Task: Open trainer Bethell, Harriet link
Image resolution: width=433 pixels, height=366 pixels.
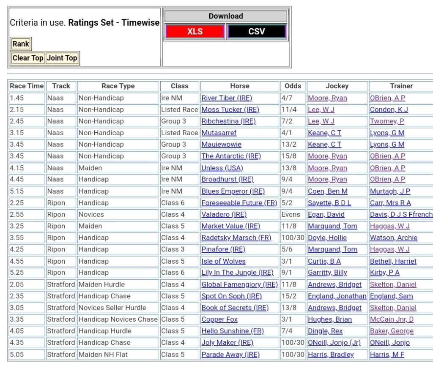Action: (x=393, y=261)
